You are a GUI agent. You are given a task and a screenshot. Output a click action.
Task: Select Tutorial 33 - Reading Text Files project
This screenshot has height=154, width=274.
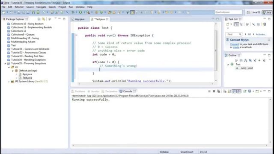tap(27, 56)
